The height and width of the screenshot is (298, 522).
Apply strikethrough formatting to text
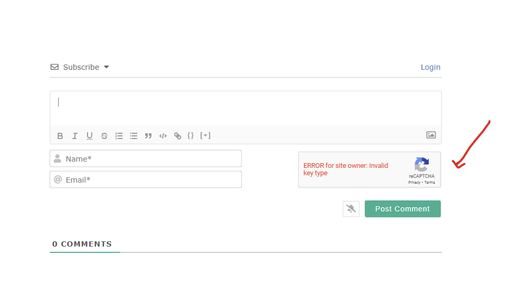click(x=104, y=136)
